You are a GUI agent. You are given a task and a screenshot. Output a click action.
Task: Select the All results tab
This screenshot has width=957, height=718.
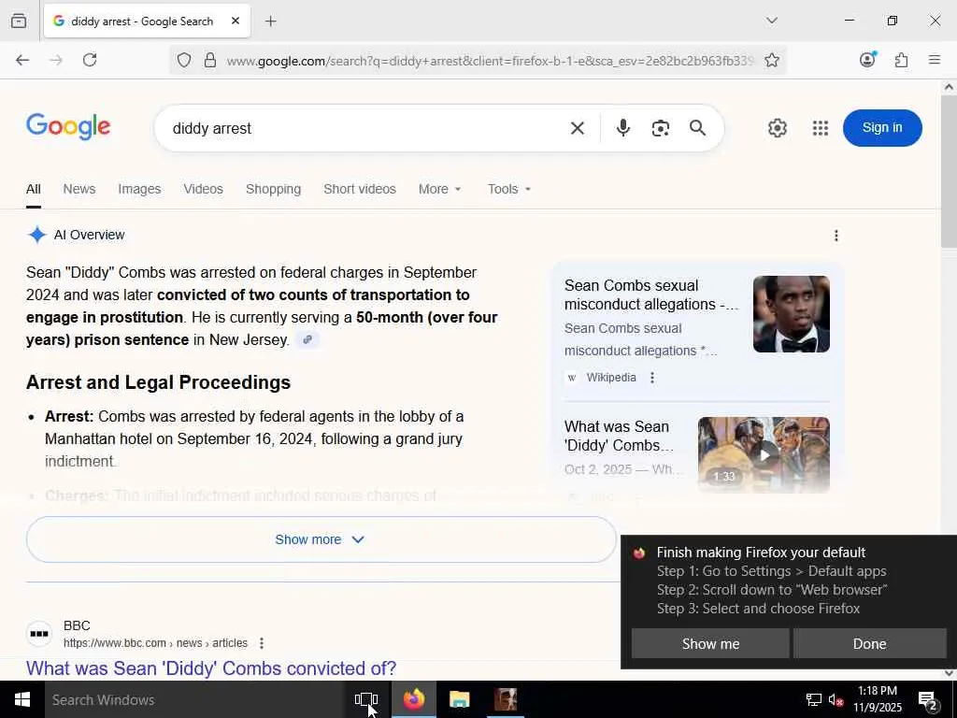click(x=34, y=189)
